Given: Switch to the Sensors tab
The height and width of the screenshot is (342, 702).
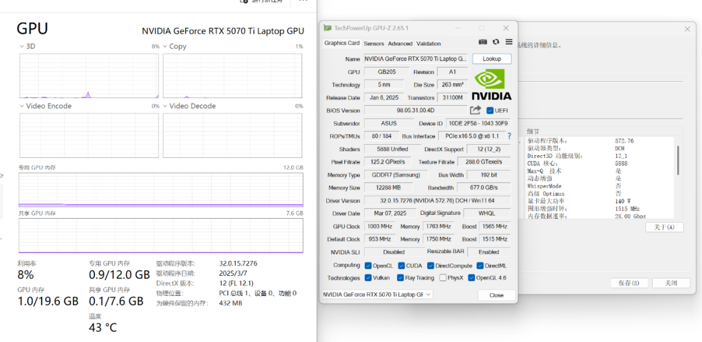Looking at the screenshot, I should [x=373, y=43].
